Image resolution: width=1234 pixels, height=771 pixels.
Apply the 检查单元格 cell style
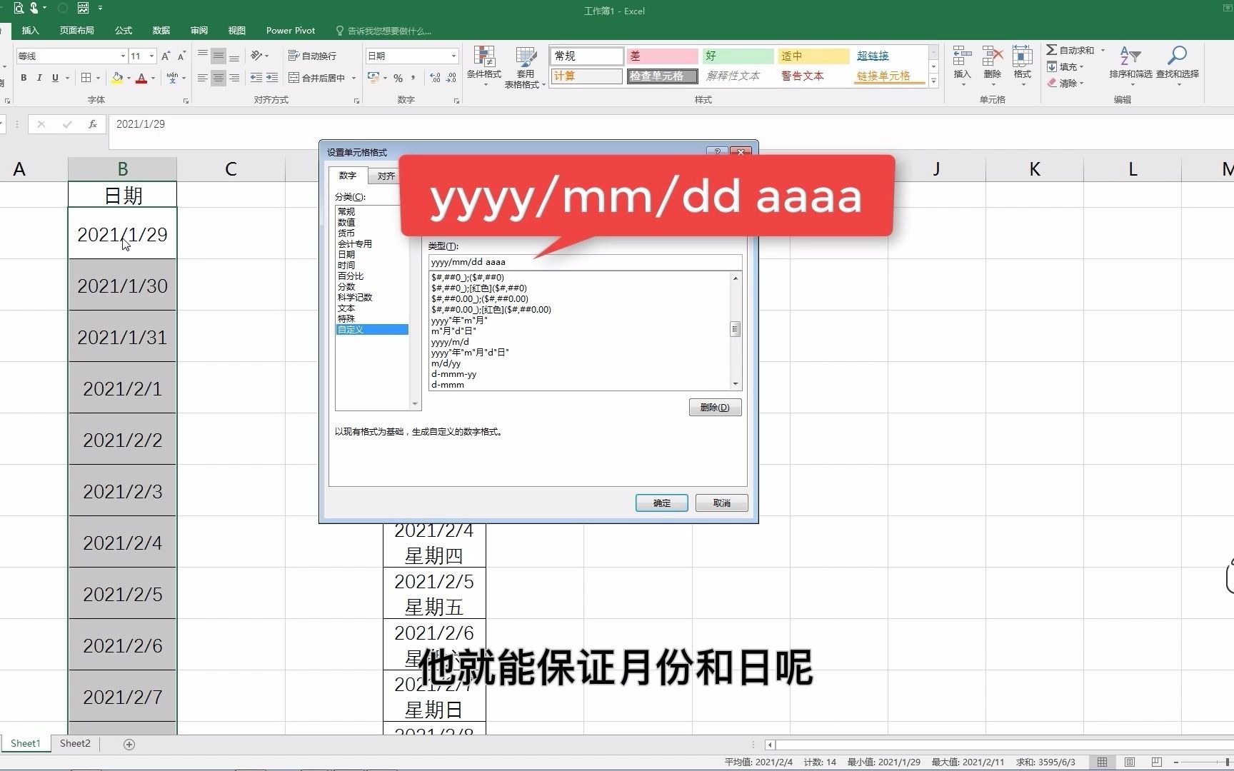pos(662,76)
